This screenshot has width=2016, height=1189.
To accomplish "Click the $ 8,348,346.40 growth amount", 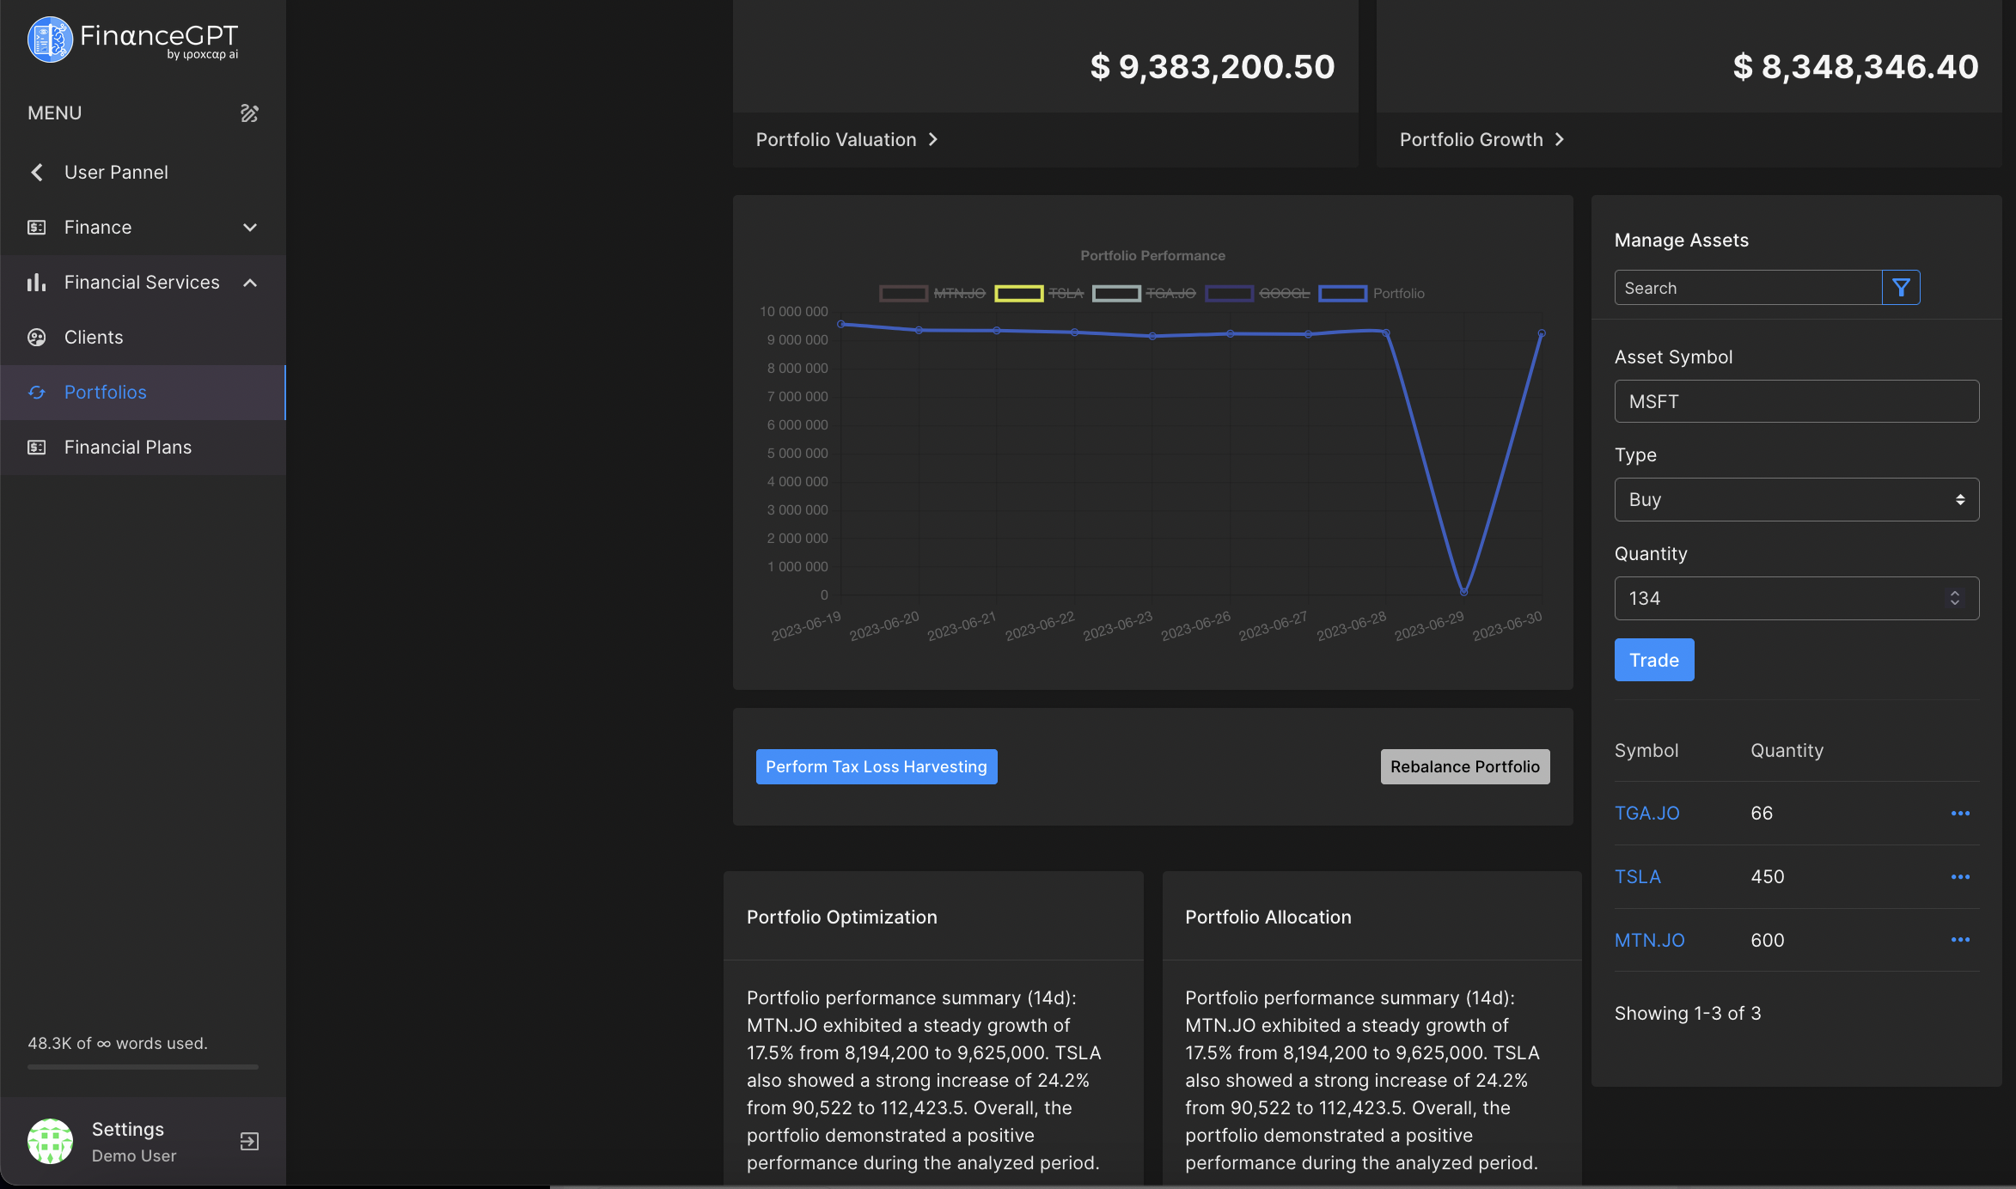I will 1856,66.
